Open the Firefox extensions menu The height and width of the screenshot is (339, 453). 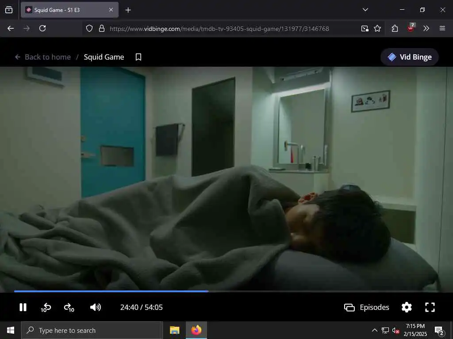(x=395, y=29)
